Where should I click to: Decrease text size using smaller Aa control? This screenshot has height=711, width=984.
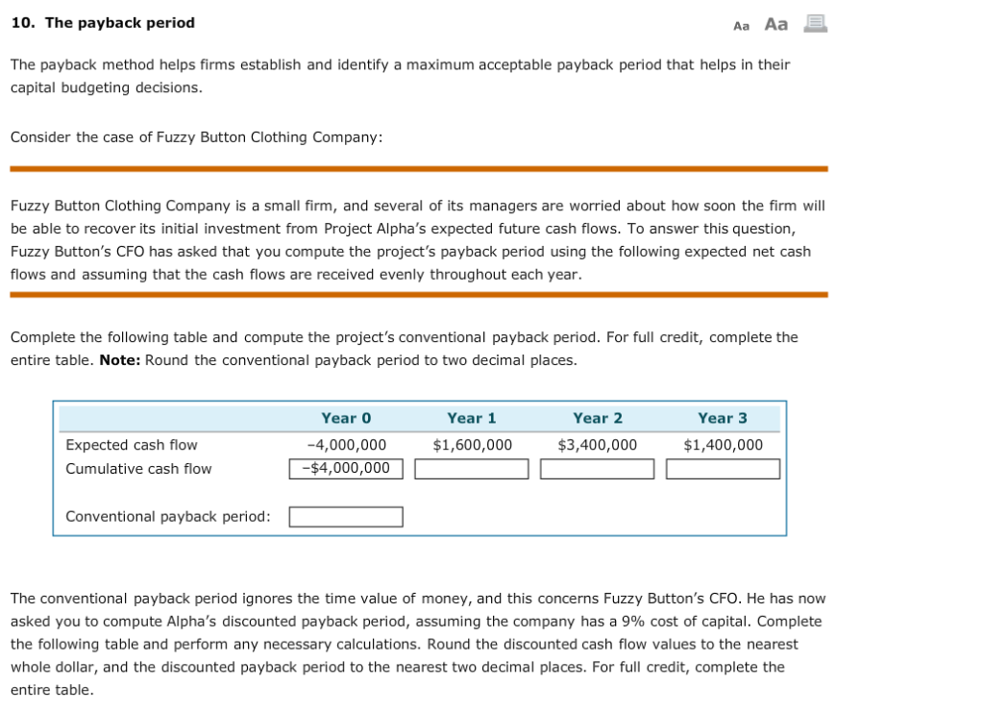[x=740, y=25]
